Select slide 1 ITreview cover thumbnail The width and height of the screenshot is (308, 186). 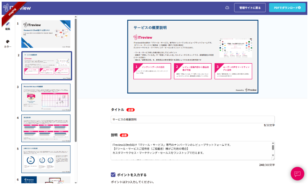pyautogui.click(x=46, y=34)
